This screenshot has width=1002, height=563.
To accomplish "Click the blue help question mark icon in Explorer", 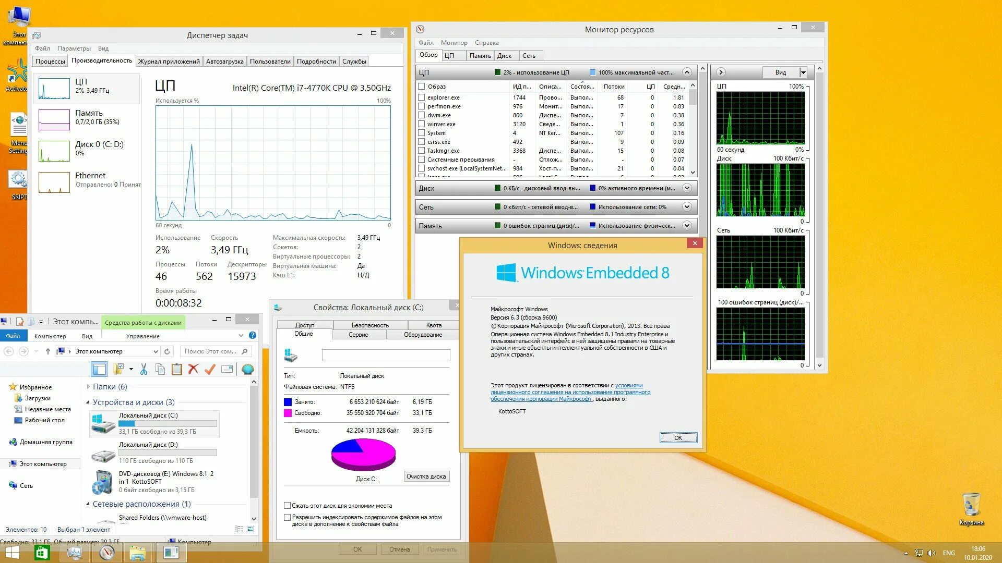I will 253,335.
